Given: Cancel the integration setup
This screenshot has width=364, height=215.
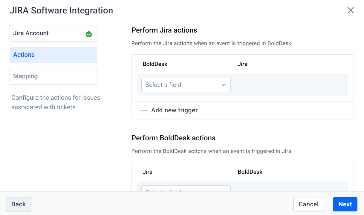Looking at the screenshot, I should [308, 204].
